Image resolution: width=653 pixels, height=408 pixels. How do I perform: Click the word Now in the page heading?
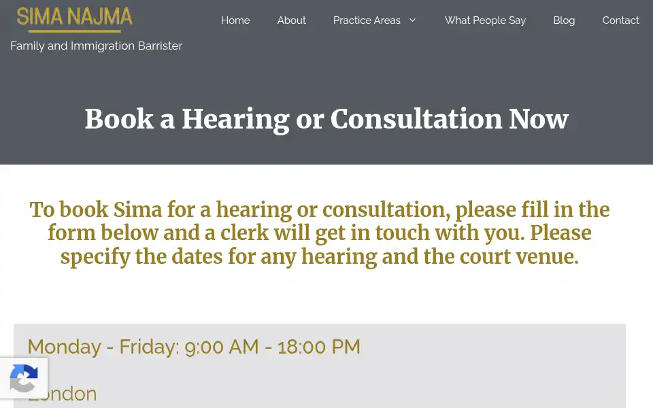(539, 120)
